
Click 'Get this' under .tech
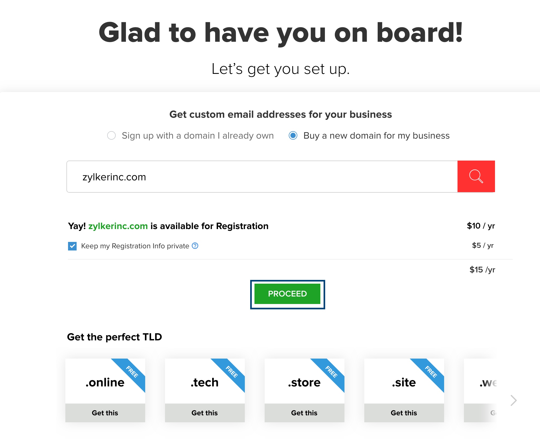[205, 413]
